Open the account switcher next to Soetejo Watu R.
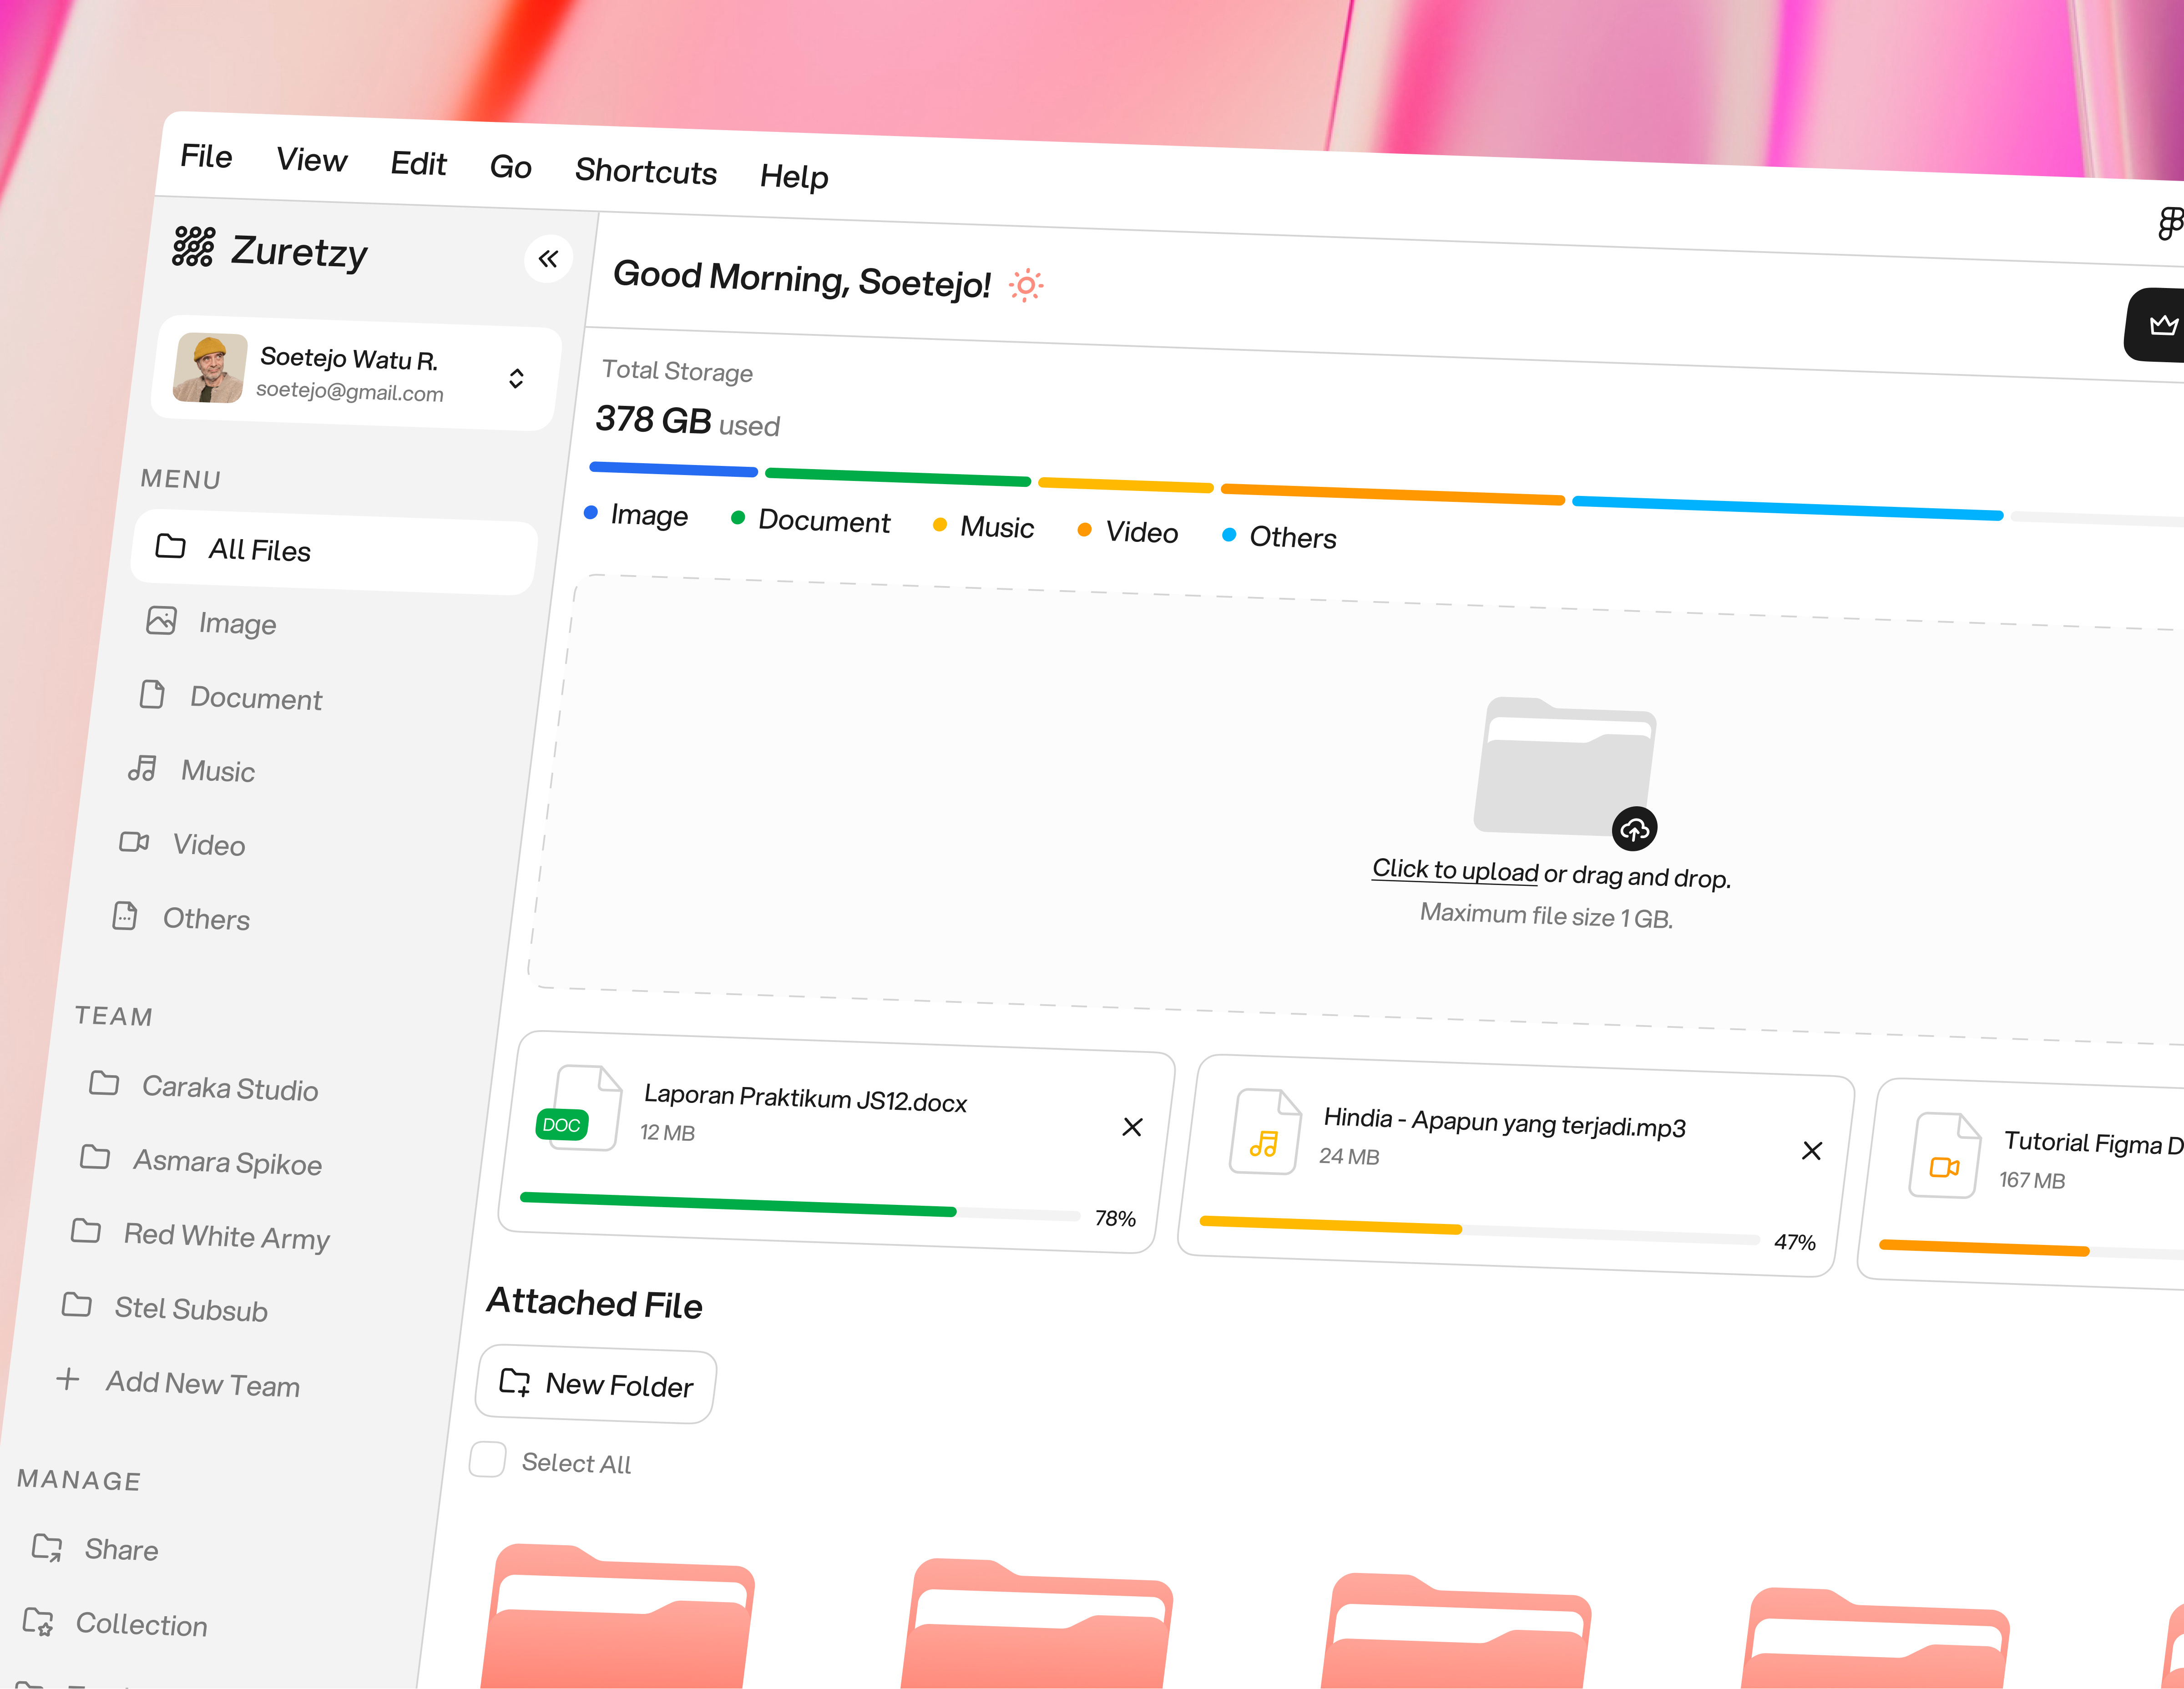 click(517, 377)
